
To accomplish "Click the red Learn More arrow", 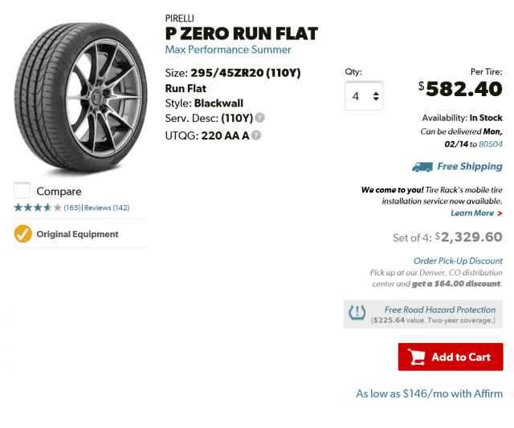I will point(500,213).
